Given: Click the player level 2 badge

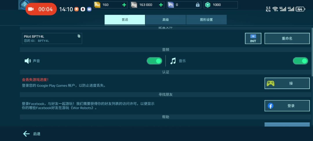Looking at the screenshot, I should tap(24, 5).
